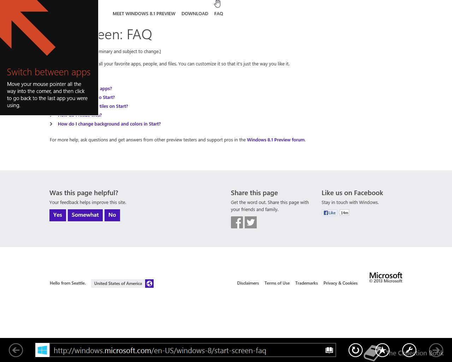Image resolution: width=452 pixels, height=362 pixels.
Task: Open the favorites star button
Action: [382, 350]
